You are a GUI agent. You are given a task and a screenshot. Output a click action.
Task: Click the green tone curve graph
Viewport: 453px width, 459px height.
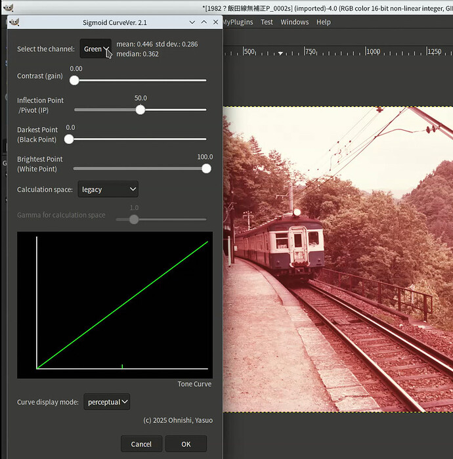click(x=122, y=305)
